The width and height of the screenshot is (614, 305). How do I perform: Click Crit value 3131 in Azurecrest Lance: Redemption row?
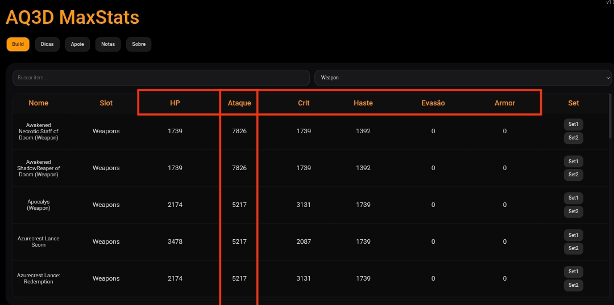point(304,278)
